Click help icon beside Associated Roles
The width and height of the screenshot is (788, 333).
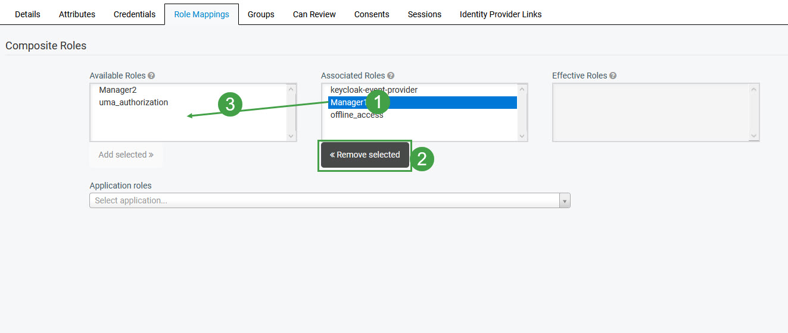[x=391, y=76]
